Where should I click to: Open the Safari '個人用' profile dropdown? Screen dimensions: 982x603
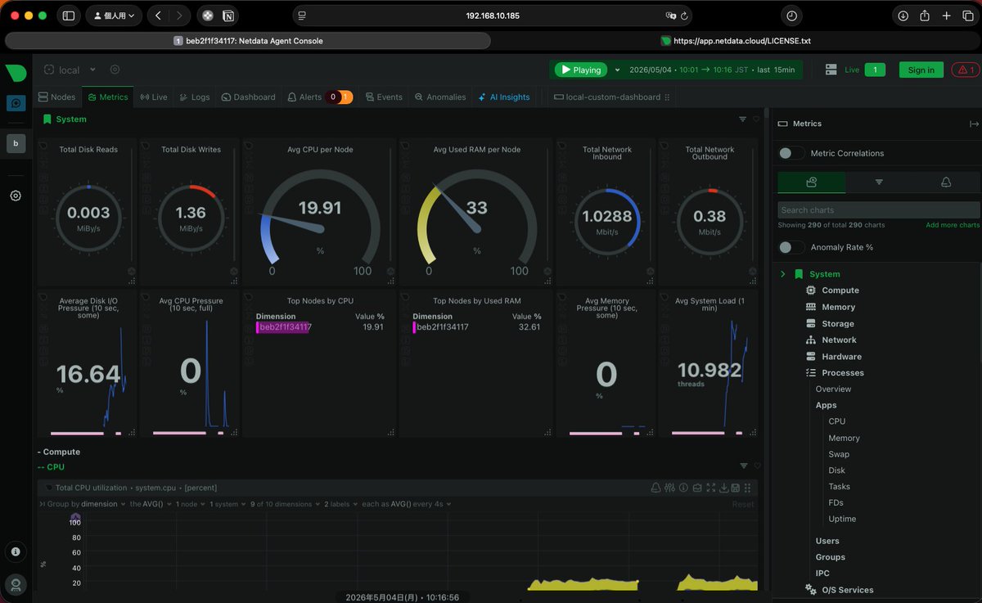click(x=113, y=16)
